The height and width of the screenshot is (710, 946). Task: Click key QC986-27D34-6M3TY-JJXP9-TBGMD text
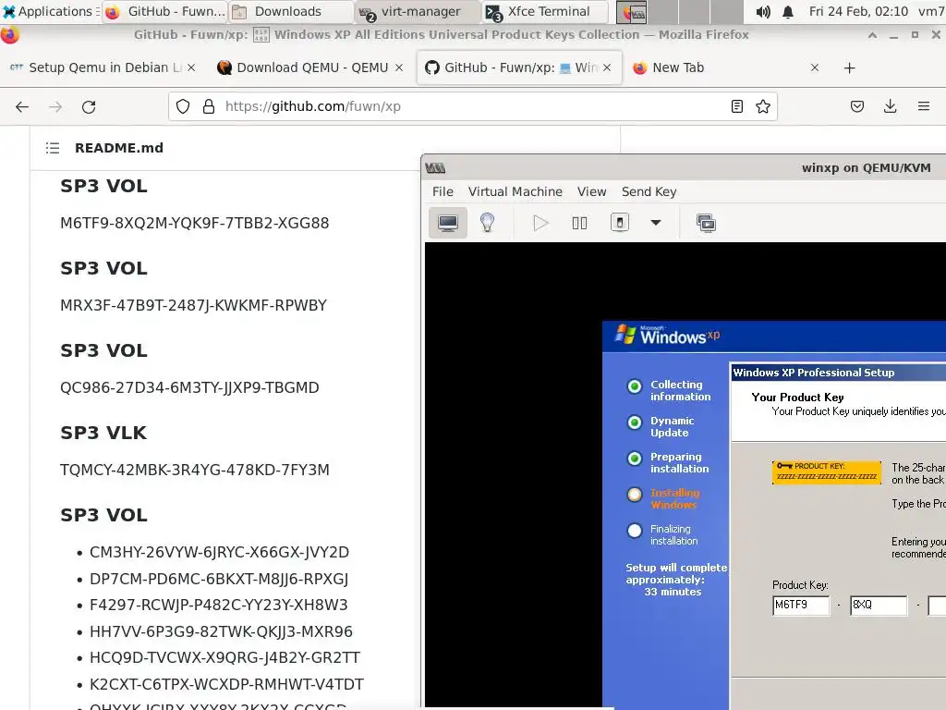tap(189, 387)
